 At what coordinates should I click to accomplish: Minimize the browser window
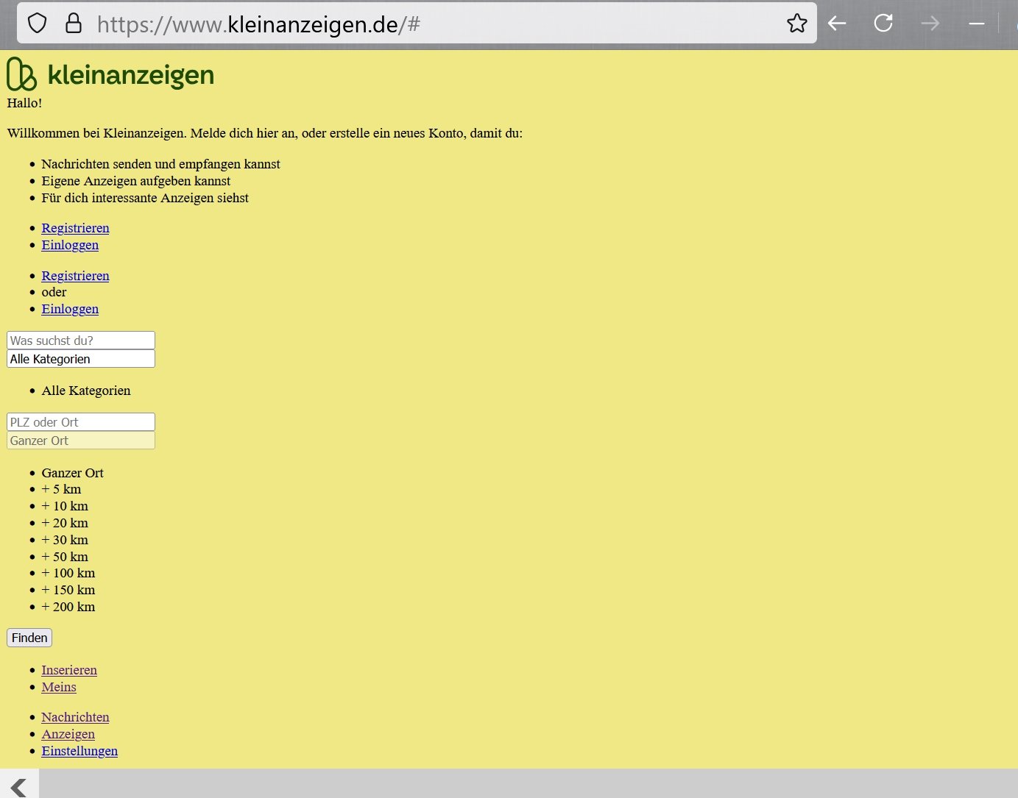tap(977, 24)
